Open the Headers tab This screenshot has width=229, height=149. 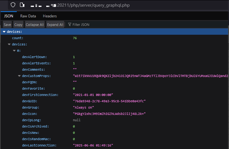(x=50, y=16)
